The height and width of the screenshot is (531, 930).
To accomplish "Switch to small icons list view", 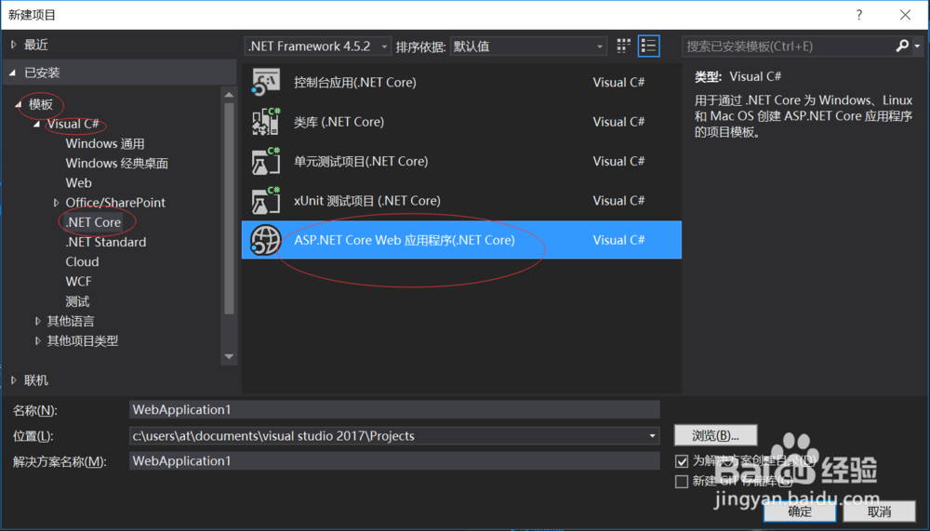I will (648, 46).
